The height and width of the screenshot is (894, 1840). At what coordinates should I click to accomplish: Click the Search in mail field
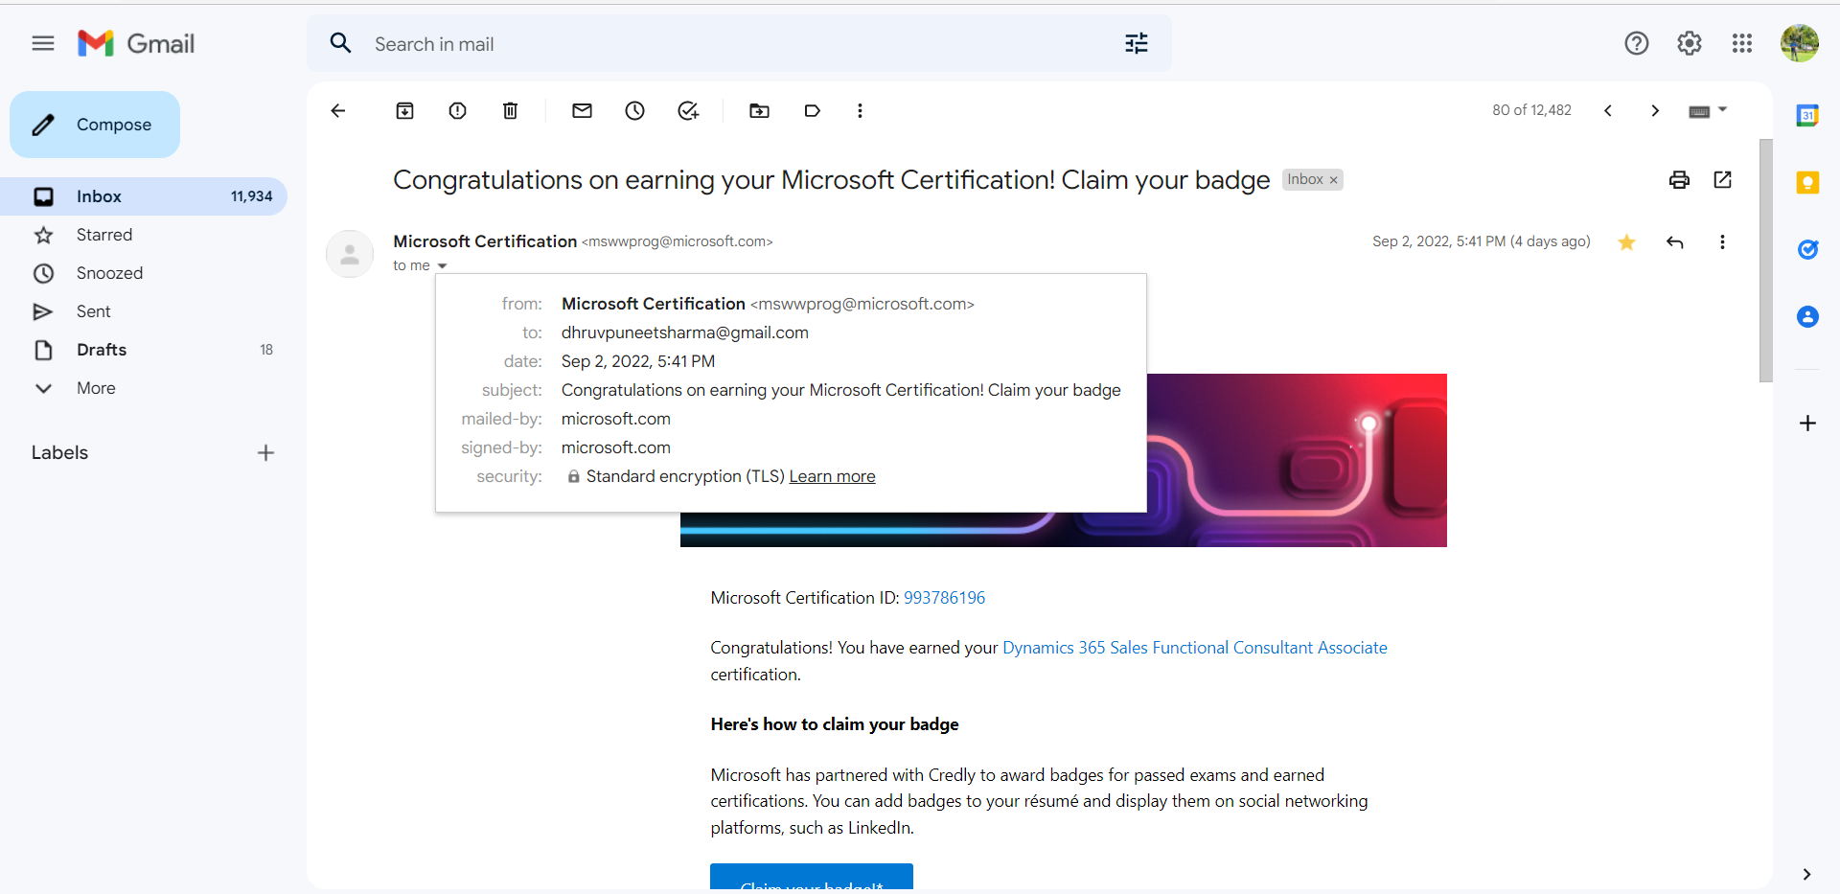[738, 44]
